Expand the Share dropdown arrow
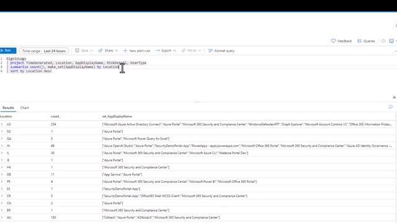The height and width of the screenshot is (223, 397). click(117, 51)
